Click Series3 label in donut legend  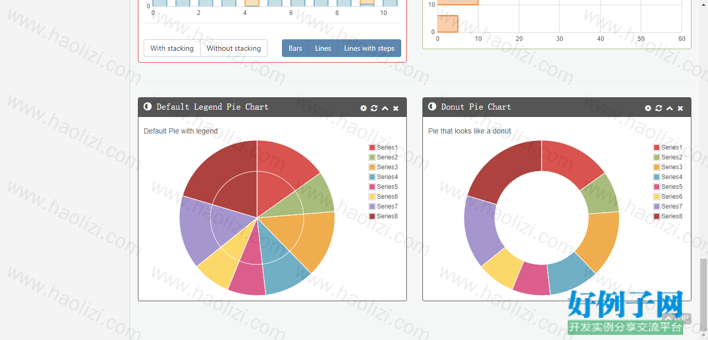(x=672, y=167)
